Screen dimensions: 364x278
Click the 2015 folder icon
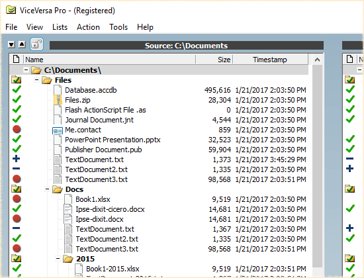(x=68, y=259)
